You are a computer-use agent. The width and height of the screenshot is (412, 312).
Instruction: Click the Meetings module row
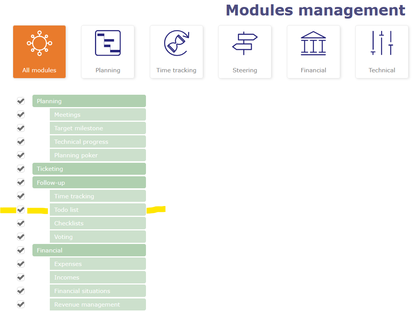click(x=98, y=115)
